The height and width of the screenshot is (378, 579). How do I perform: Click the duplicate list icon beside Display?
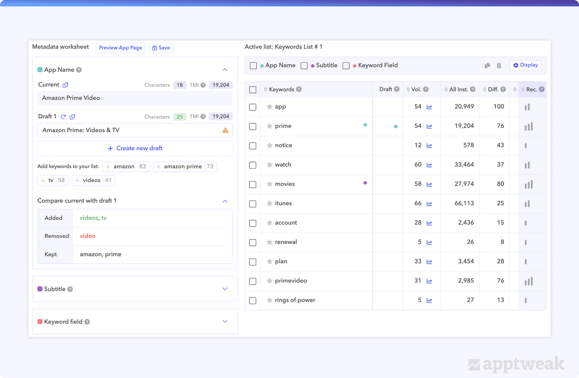point(487,66)
